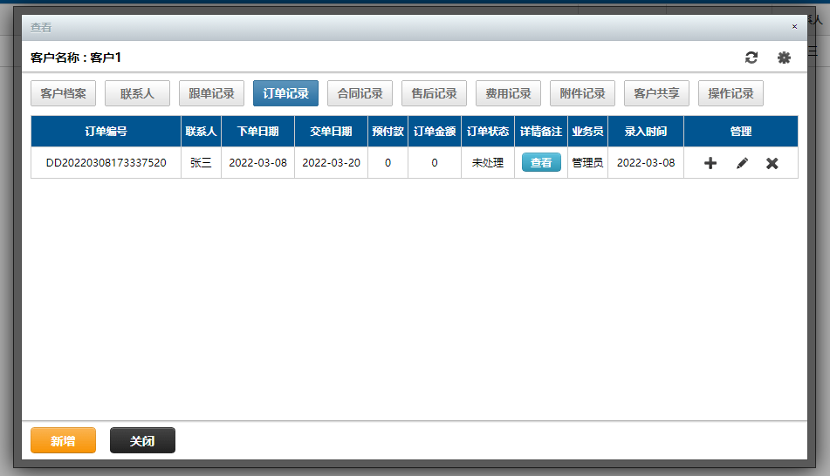Screen dimensions: 830x476
Task: Switch to the 操作记录 tab
Action: pyautogui.click(x=731, y=93)
